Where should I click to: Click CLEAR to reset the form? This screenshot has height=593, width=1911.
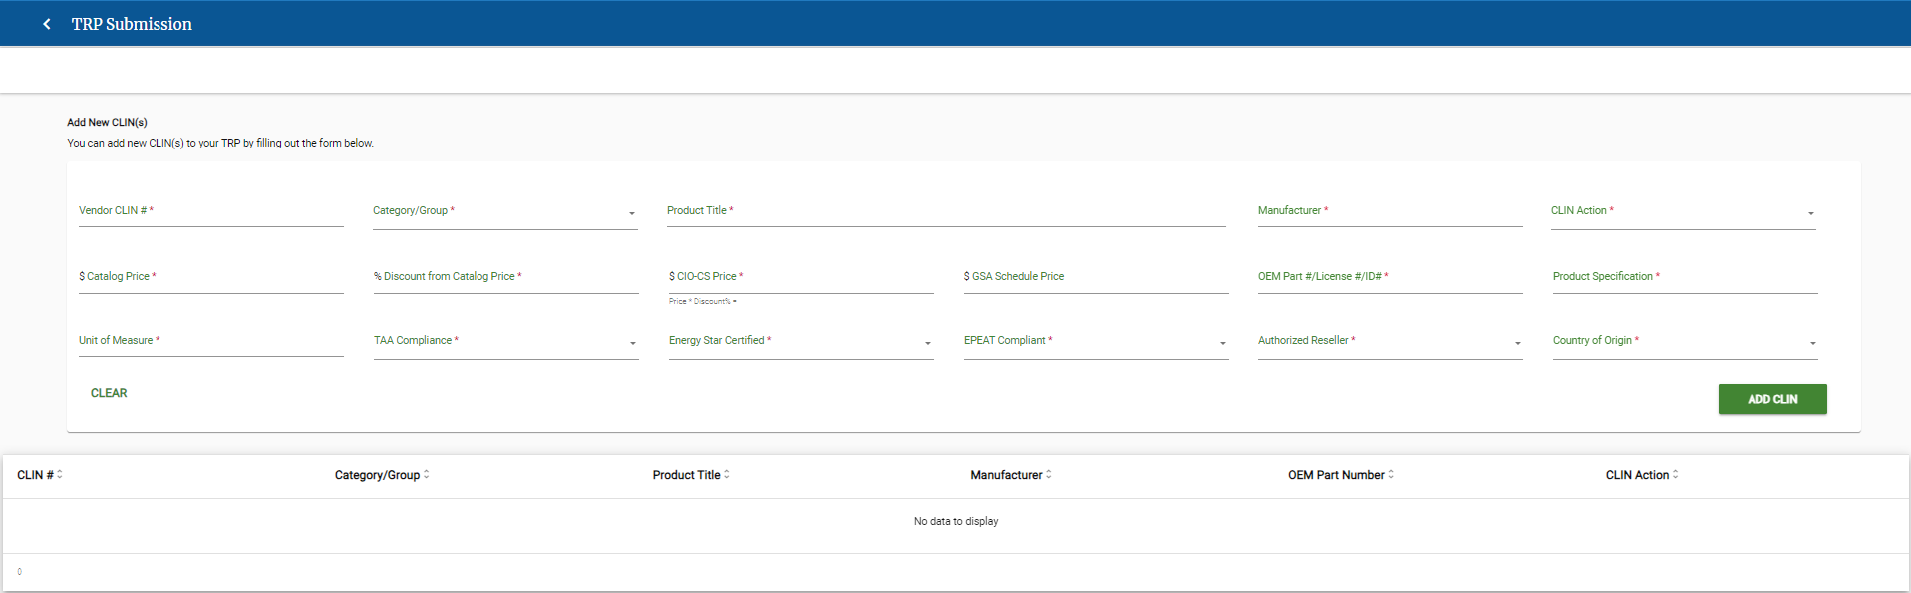tap(109, 393)
